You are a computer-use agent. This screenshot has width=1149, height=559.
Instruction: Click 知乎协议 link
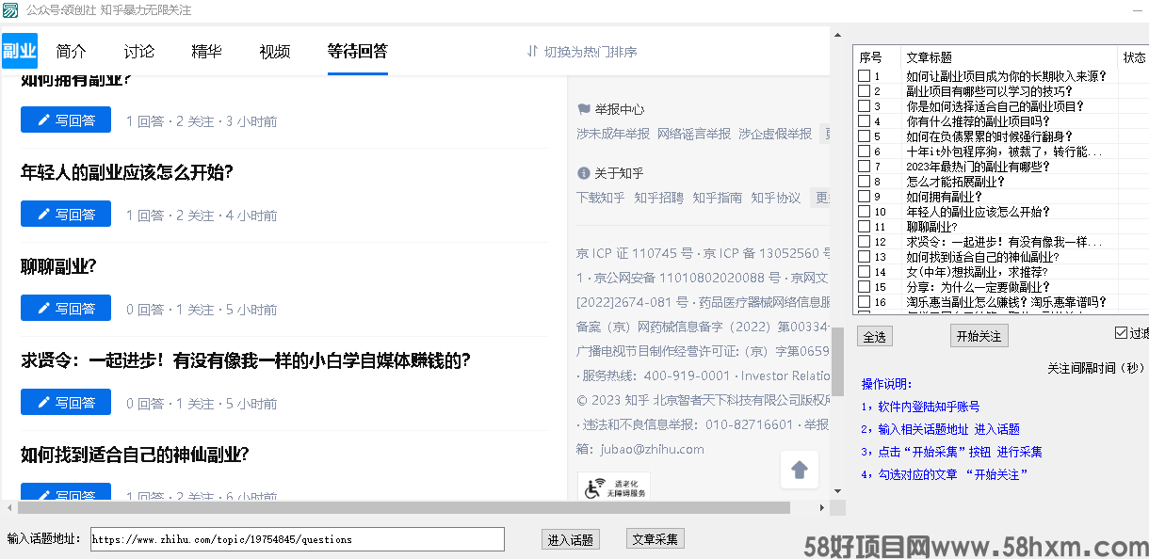pyautogui.click(x=776, y=198)
